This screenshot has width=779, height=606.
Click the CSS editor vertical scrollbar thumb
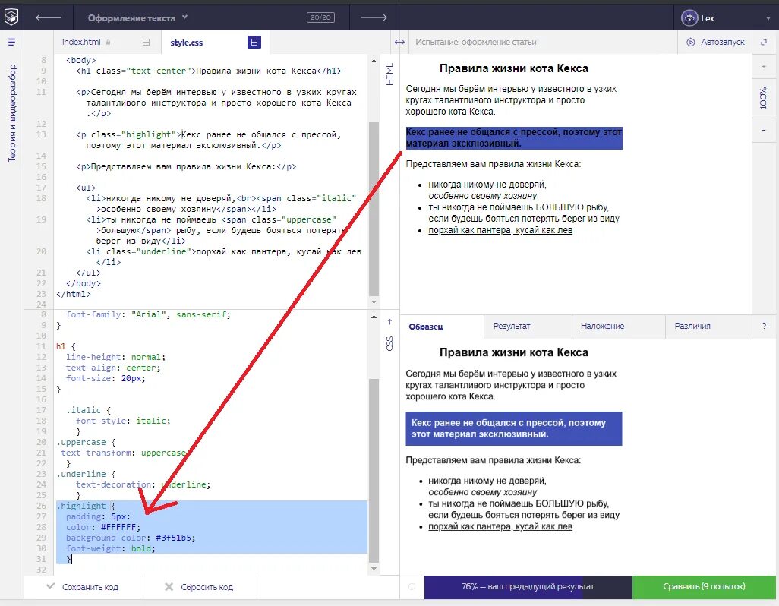pyautogui.click(x=374, y=471)
